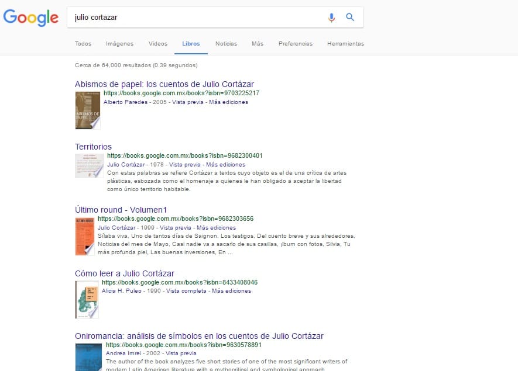The image size is (518, 371).
Task: Open the Herramientas search tools
Action: 345,44
